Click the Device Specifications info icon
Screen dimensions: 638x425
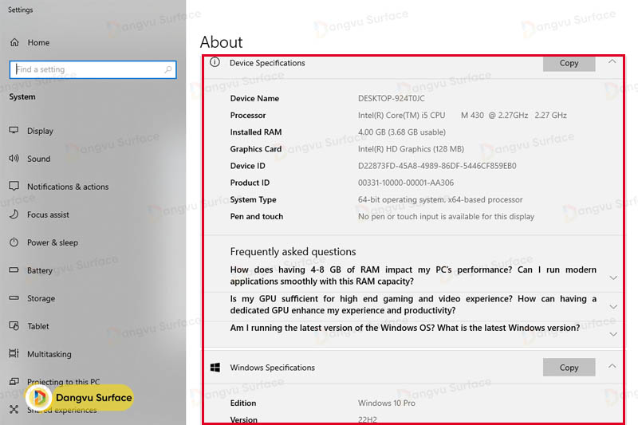coord(215,62)
